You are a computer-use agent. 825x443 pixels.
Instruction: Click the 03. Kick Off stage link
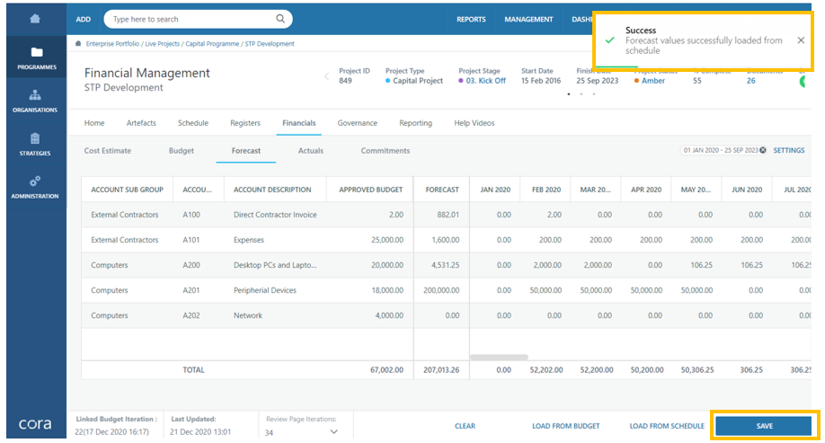coord(485,81)
